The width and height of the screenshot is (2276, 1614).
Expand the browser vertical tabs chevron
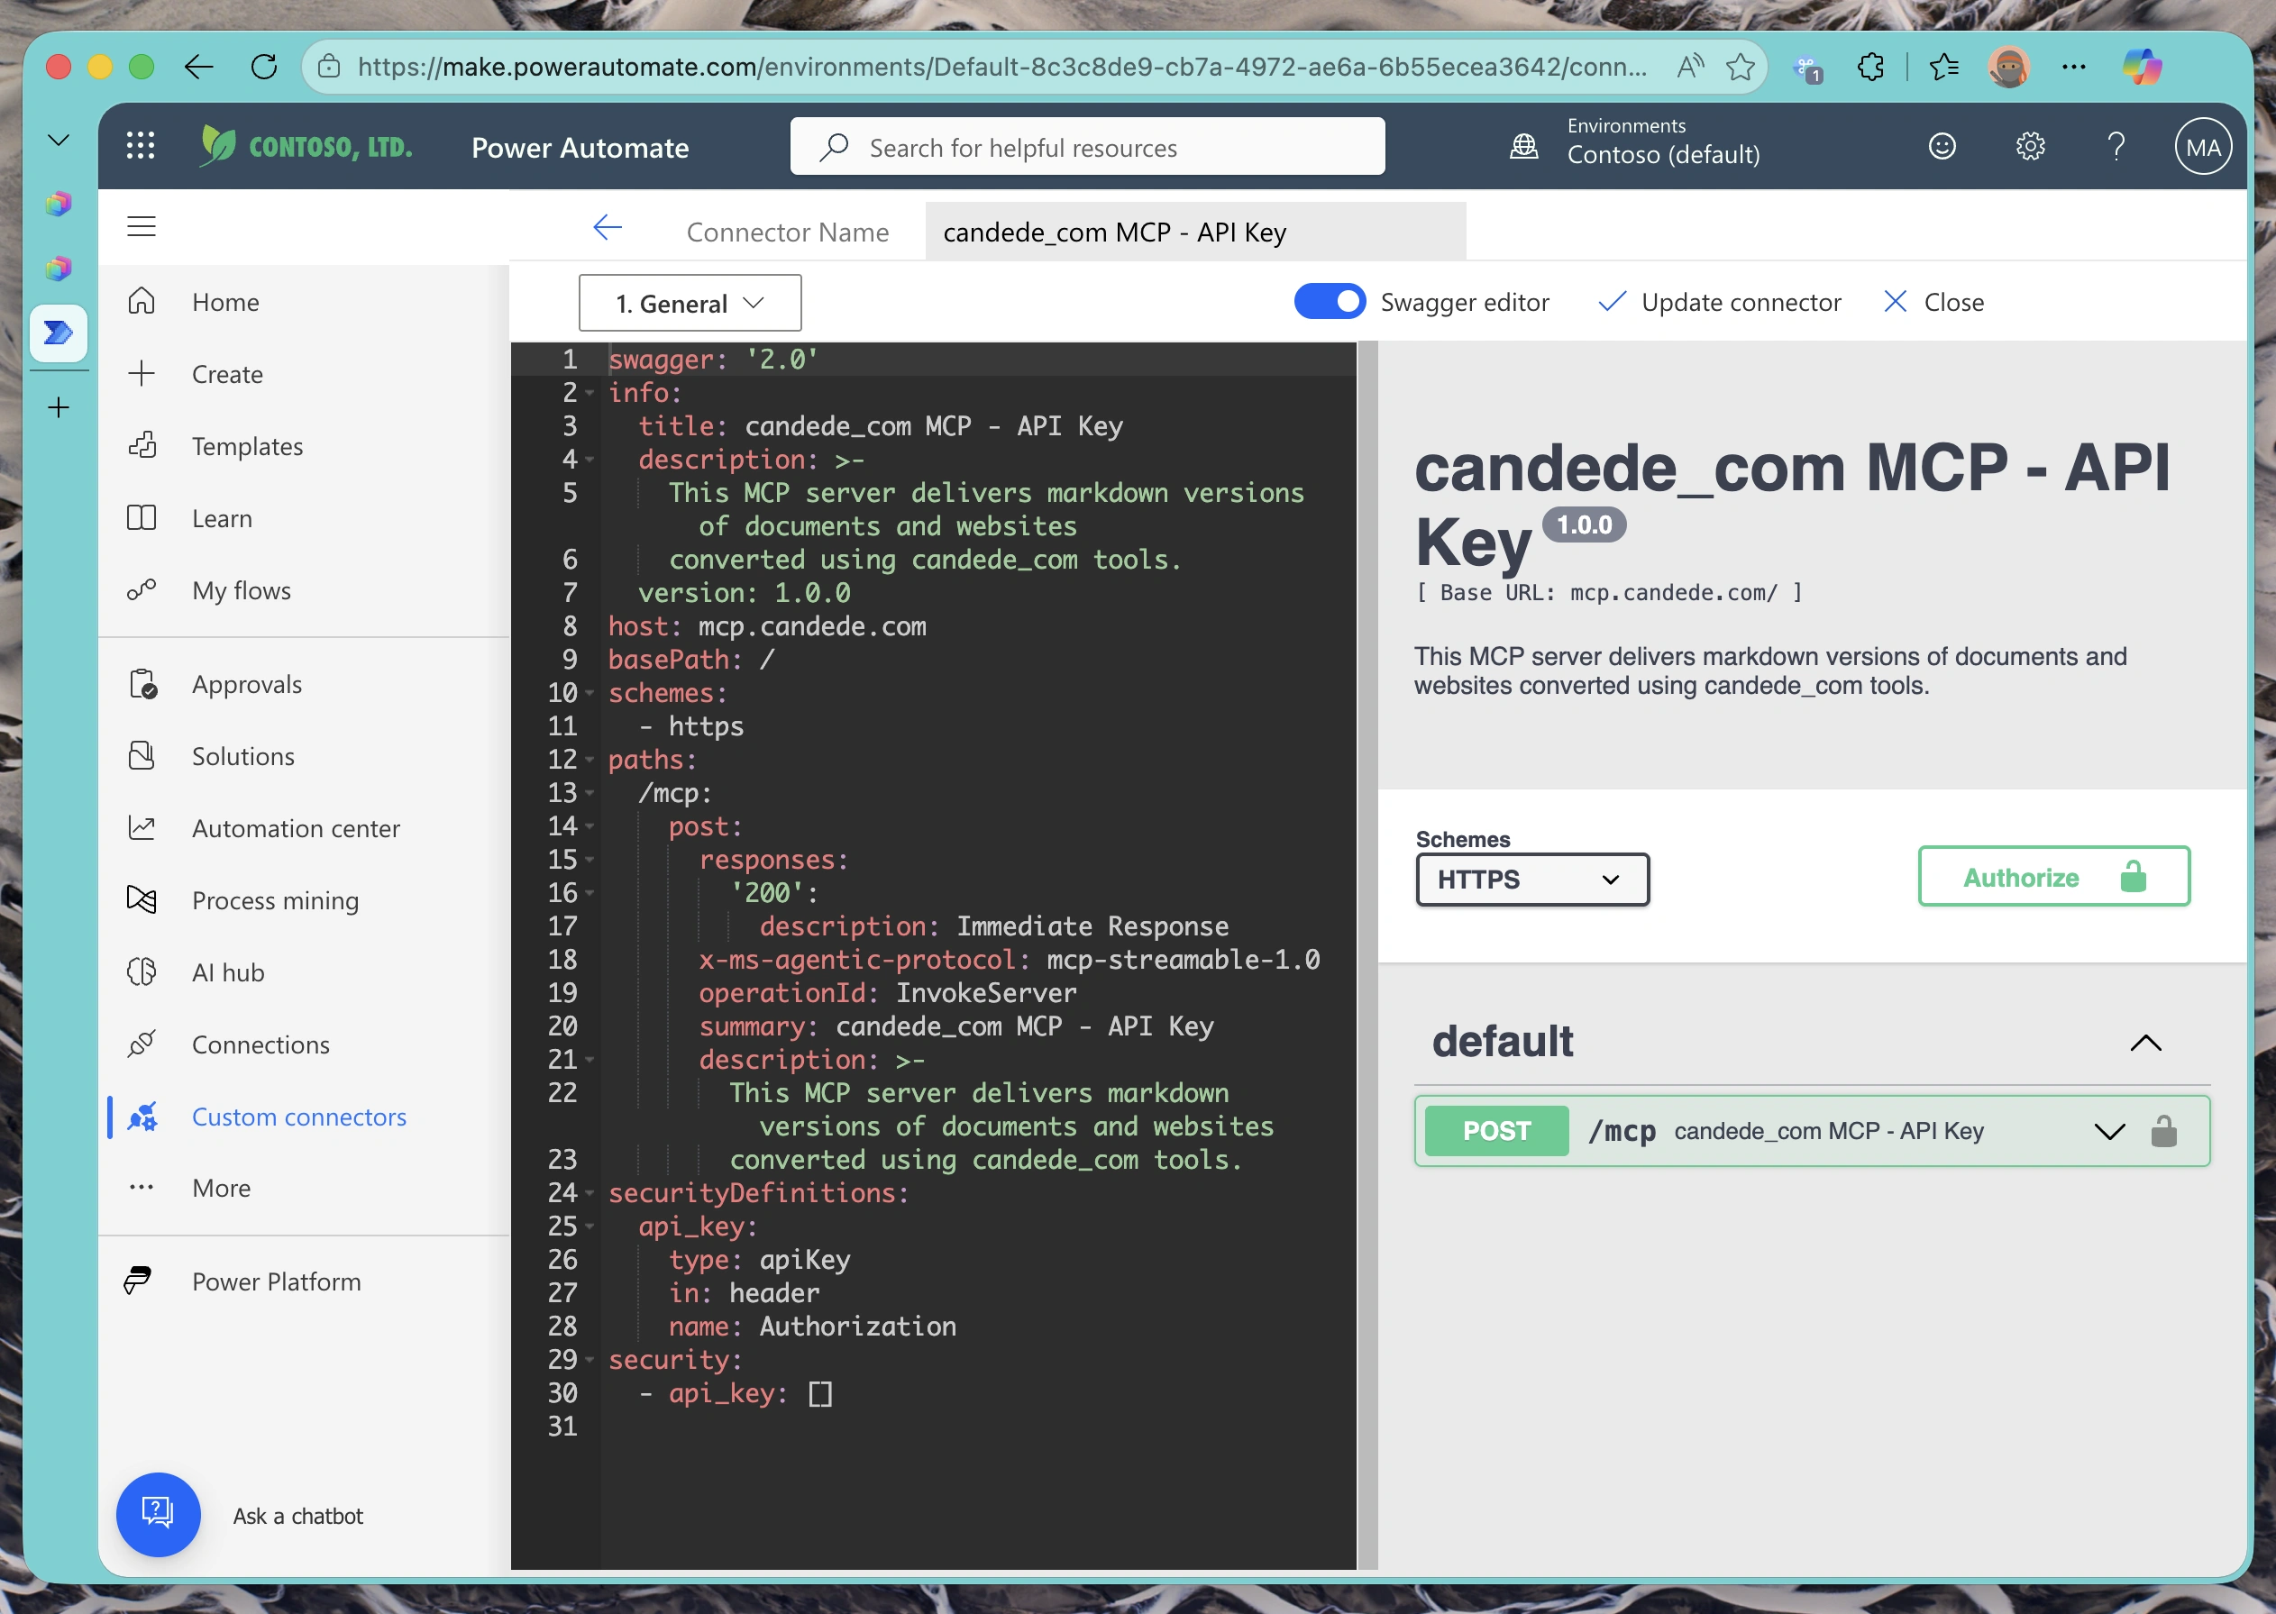tap(59, 140)
